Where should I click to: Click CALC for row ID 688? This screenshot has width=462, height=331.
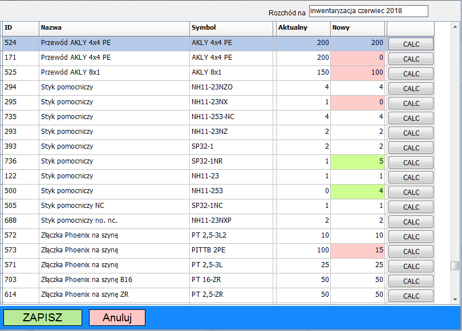click(411, 222)
